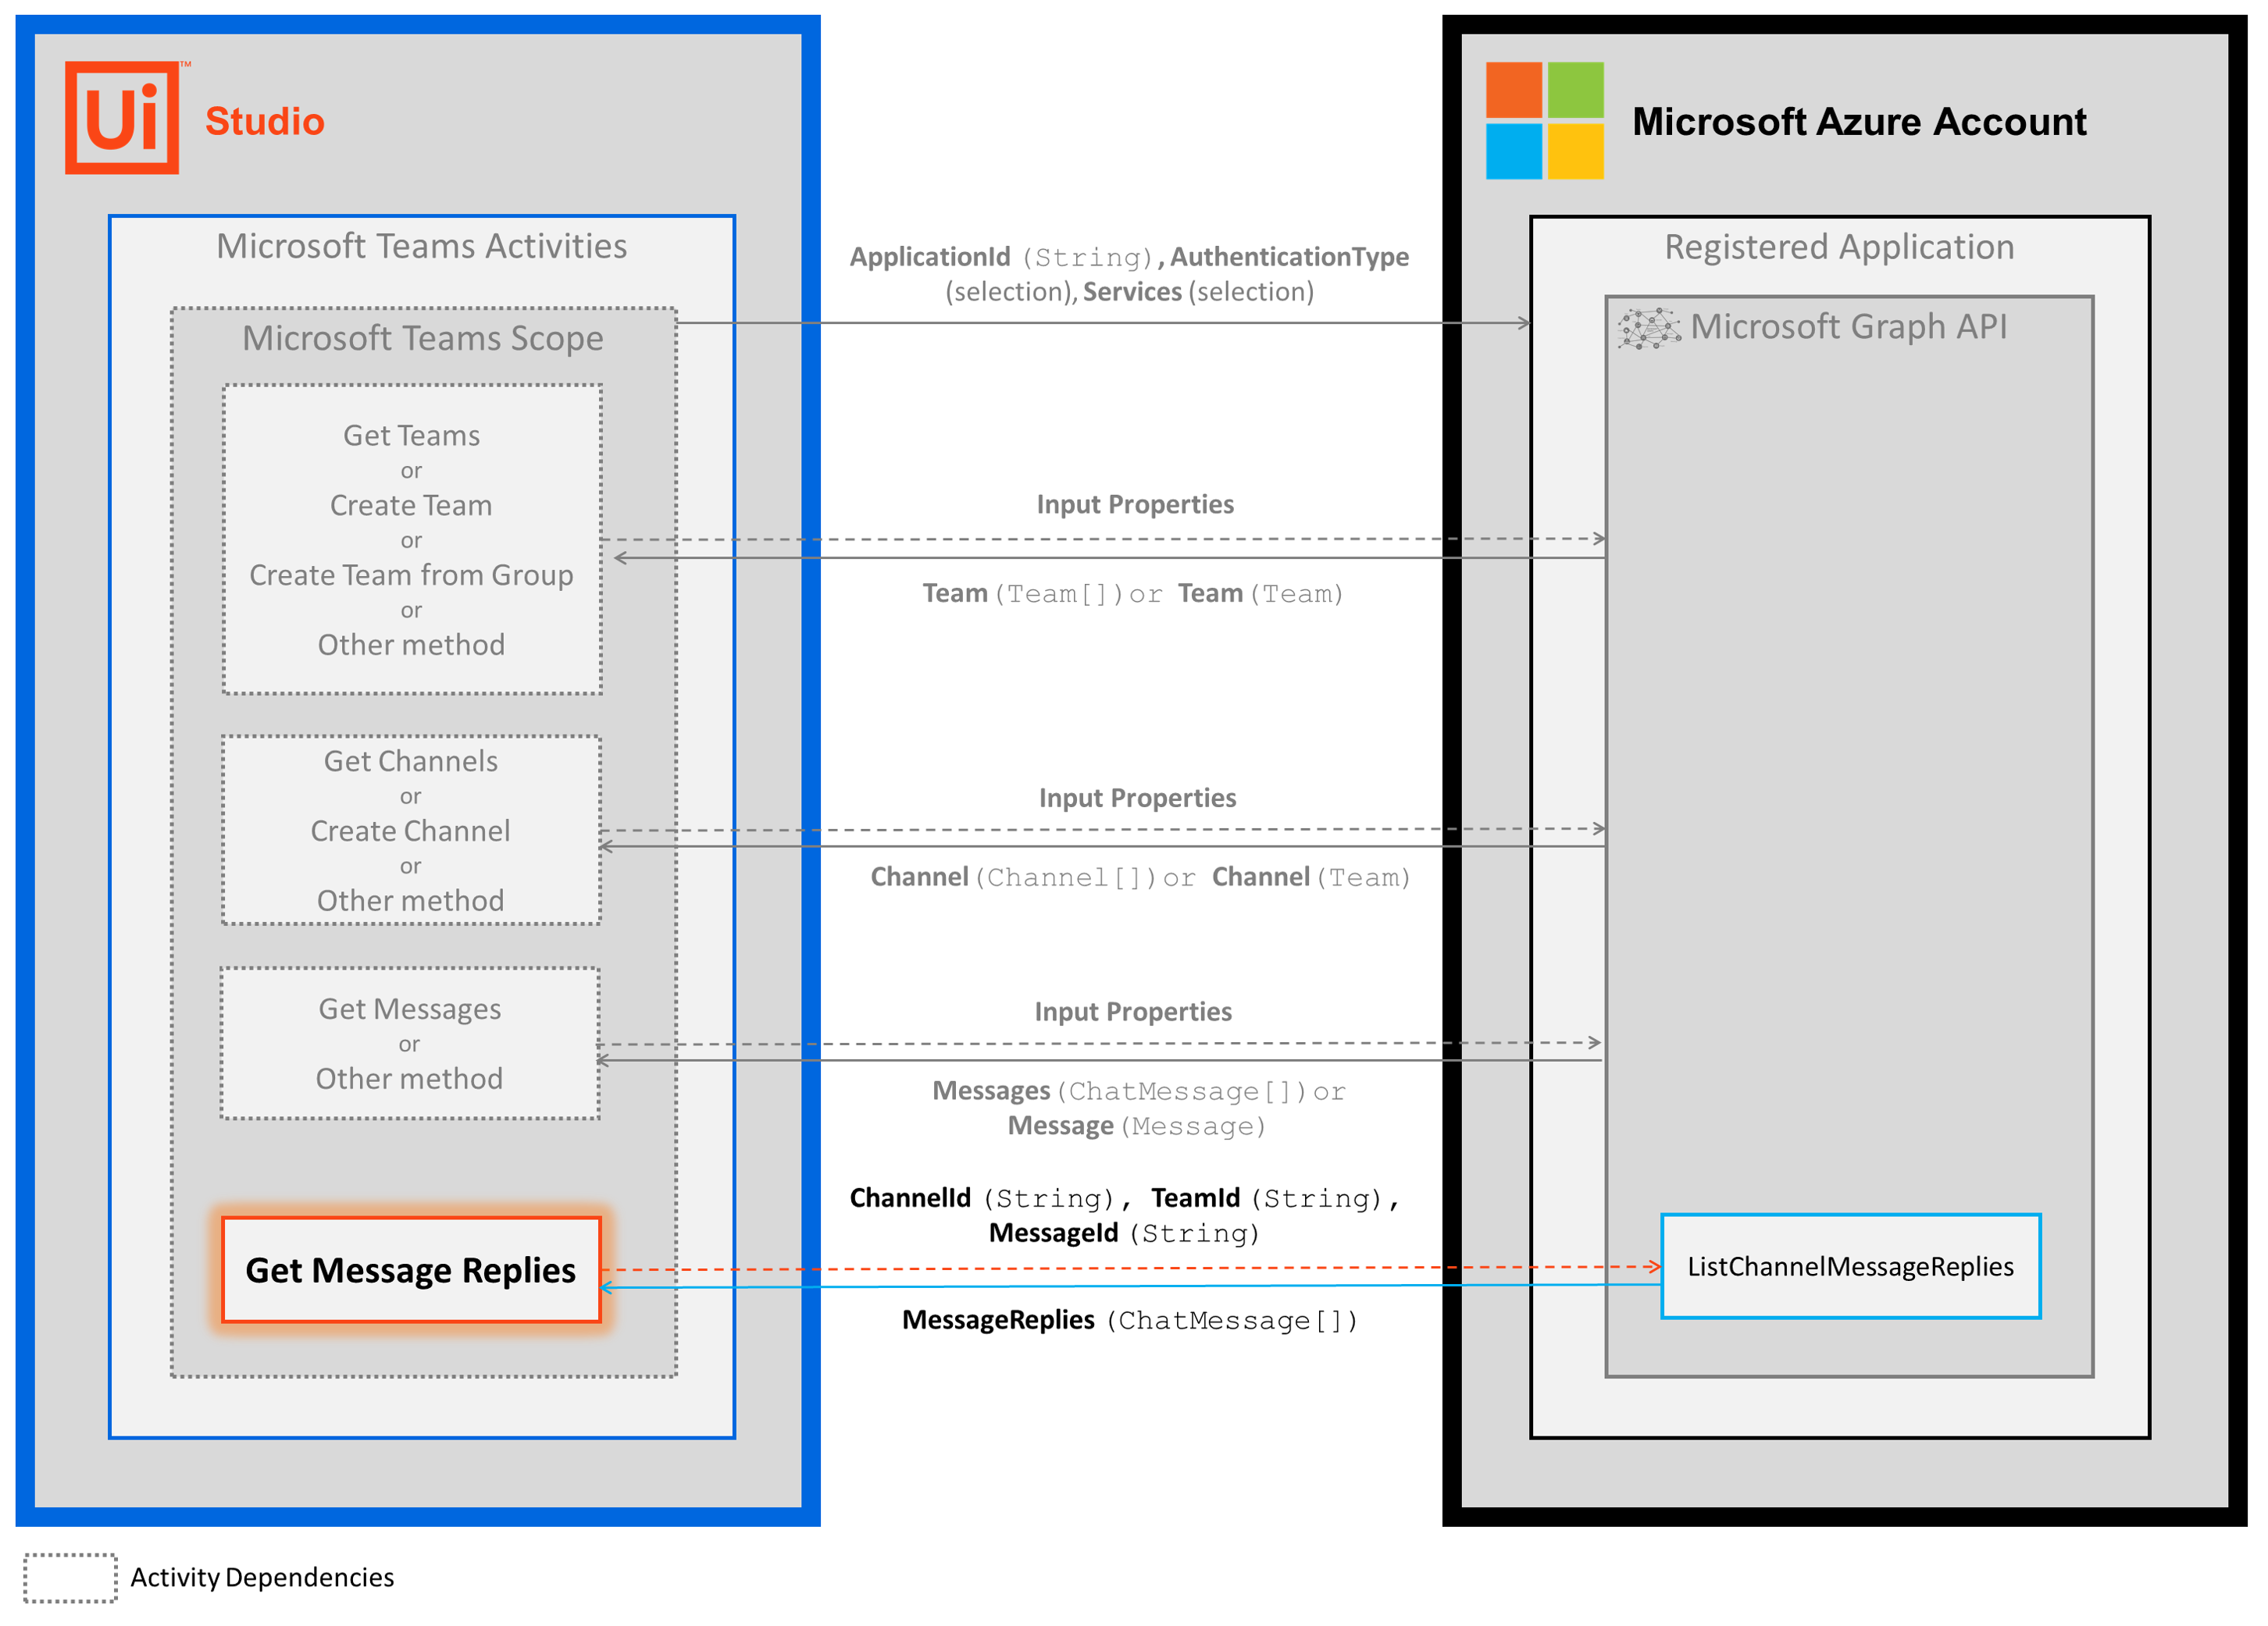Click the "Messages (ChatMessage[])" output label
This screenshot has height=1626, width=2268.
coord(1119,1091)
